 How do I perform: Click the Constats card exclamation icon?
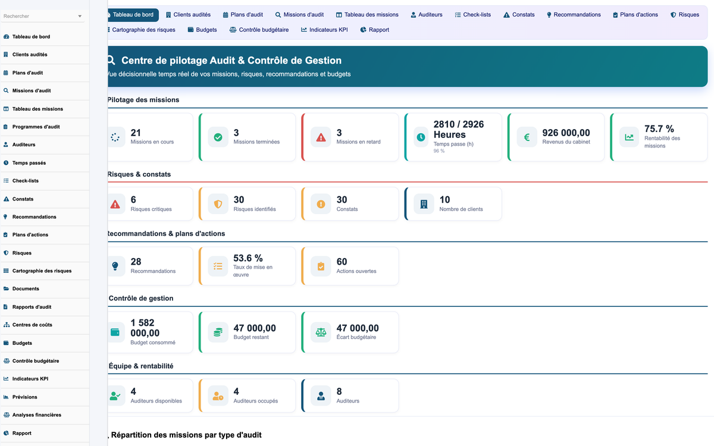point(321,204)
